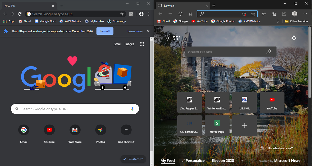Click Like what you see? link

pos(276,148)
